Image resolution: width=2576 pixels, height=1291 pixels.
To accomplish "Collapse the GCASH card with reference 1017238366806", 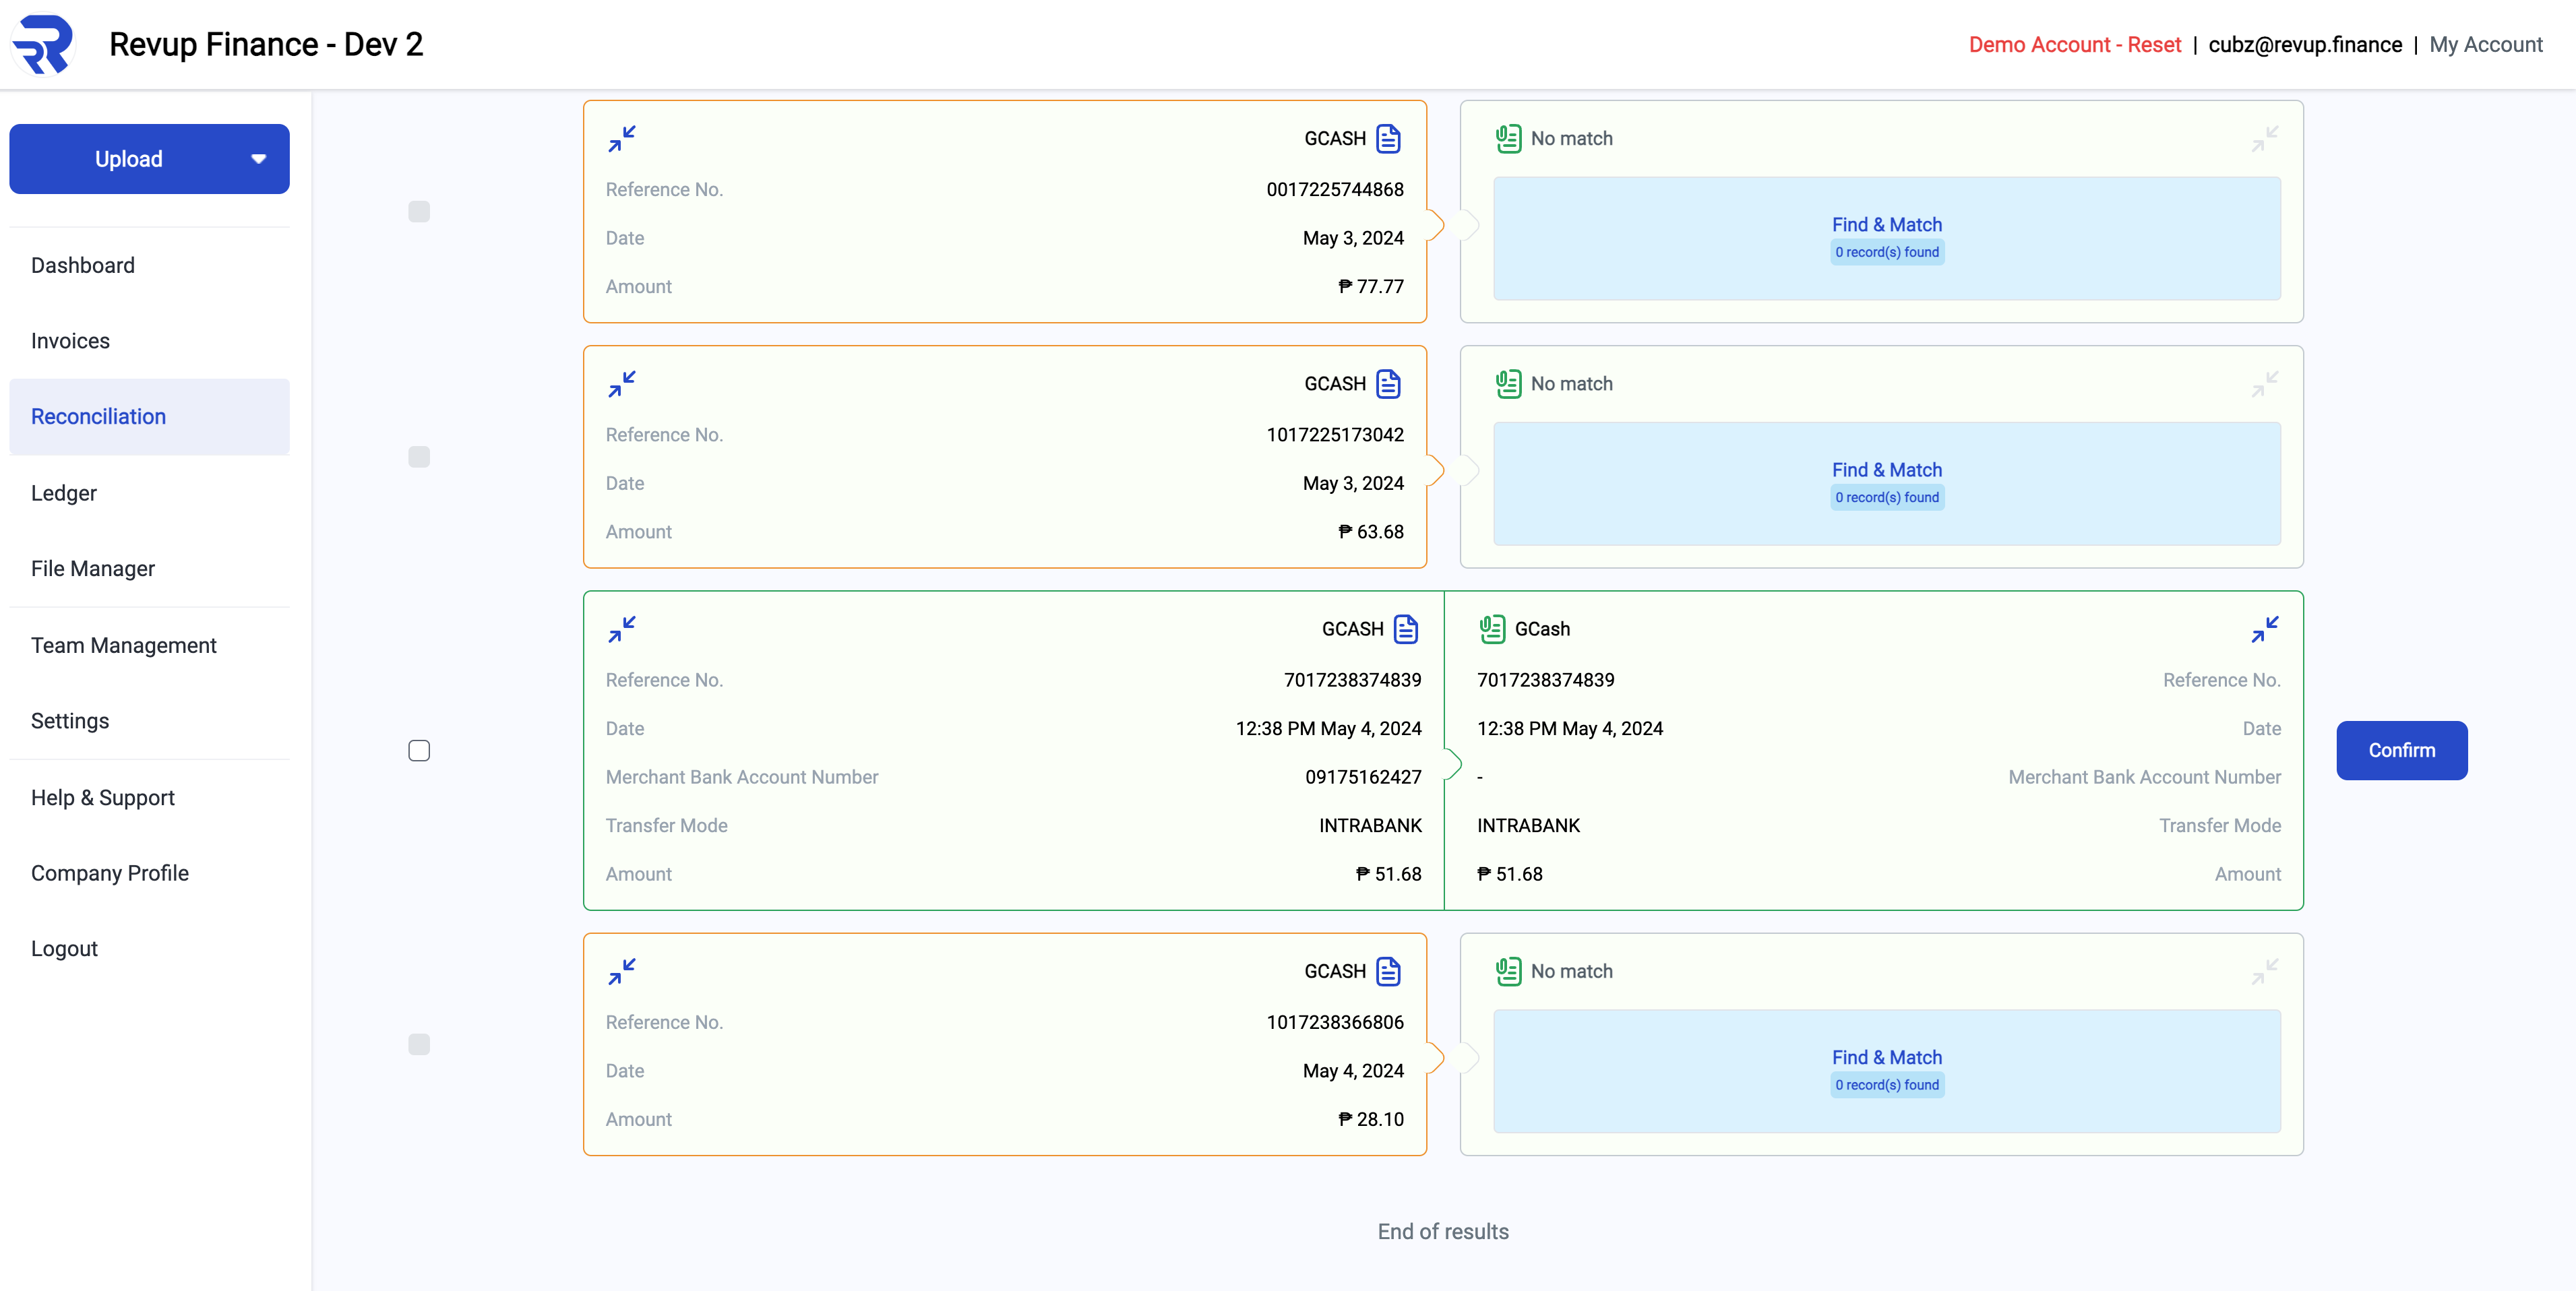I will 622,971.
